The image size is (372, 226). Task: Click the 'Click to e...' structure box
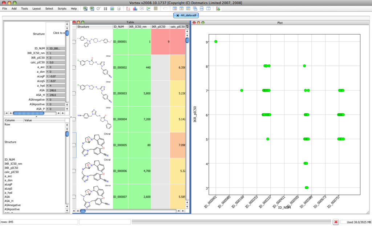pos(56,34)
